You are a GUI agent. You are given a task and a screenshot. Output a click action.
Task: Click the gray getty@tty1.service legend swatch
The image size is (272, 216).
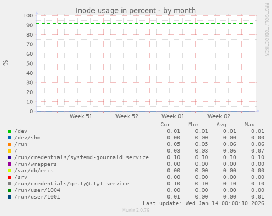click(x=9, y=184)
